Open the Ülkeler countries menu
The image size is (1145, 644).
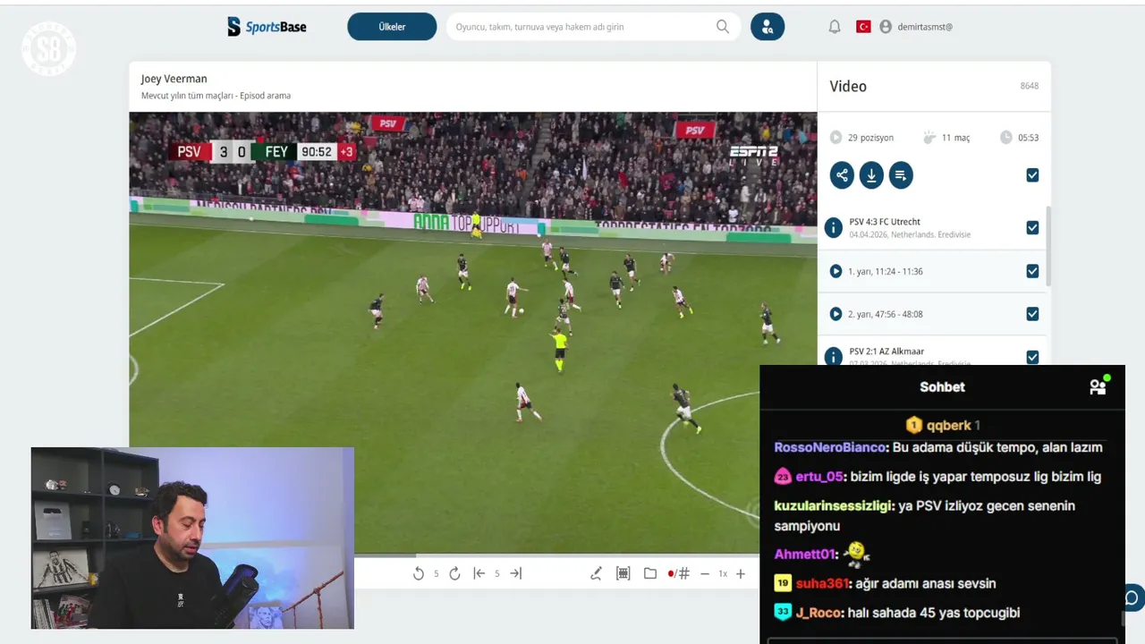[392, 27]
